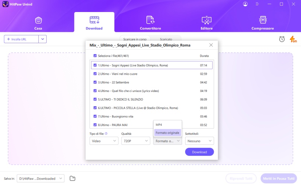Screen dimensions: 301x185
Task: Open the Qualità 720P dropdown
Action: click(136, 141)
